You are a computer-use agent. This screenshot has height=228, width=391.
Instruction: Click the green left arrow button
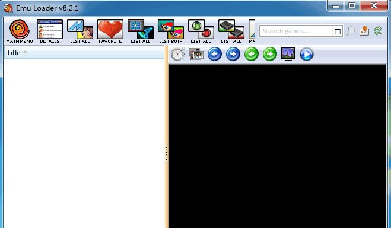coord(252,54)
